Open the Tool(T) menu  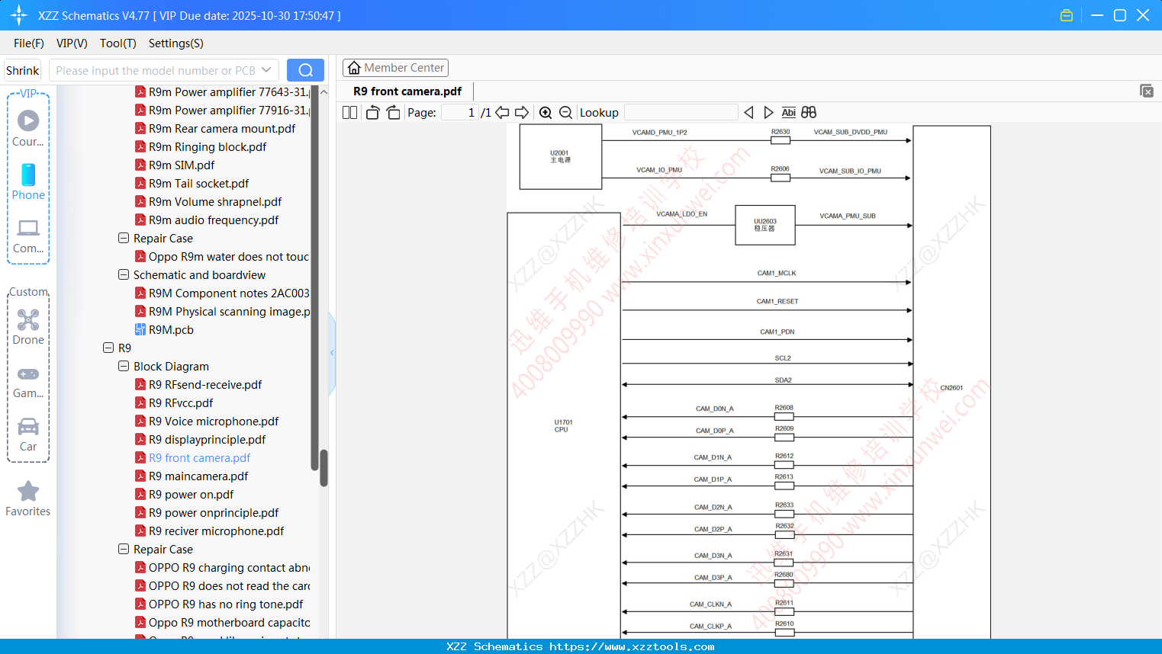coord(118,43)
